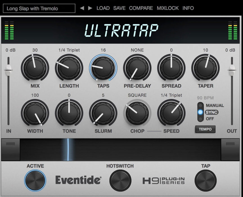Open the preset name dropdown
Viewport: 243px width, 197px height.
39,8
